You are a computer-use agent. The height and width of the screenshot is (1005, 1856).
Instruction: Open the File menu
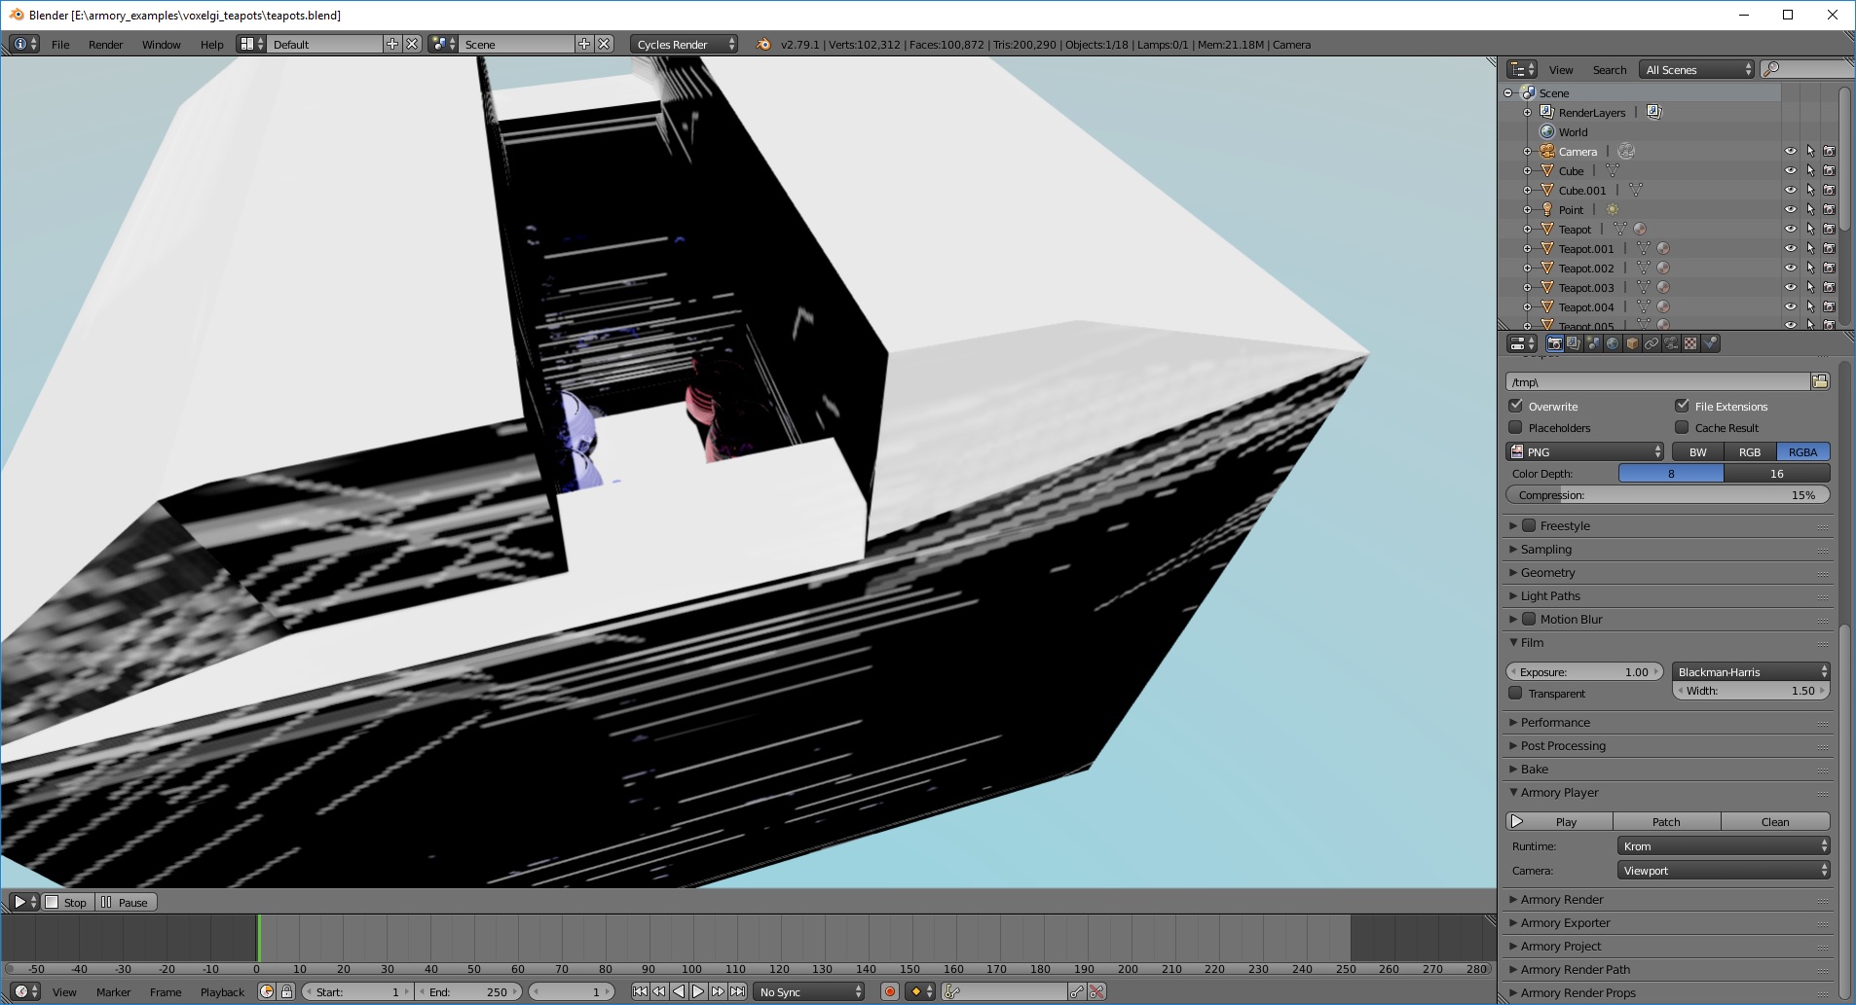coord(60,44)
